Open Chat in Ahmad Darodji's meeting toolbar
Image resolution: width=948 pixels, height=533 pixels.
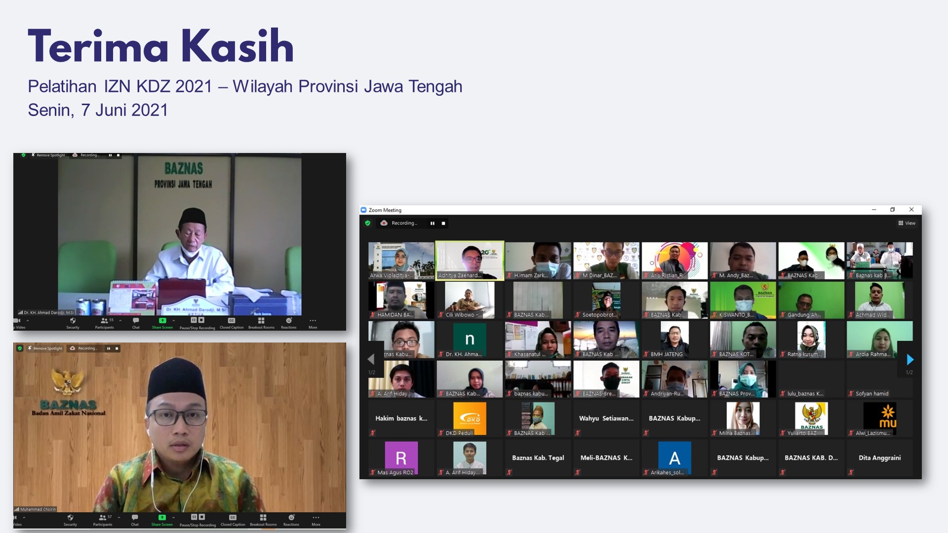[x=136, y=321]
